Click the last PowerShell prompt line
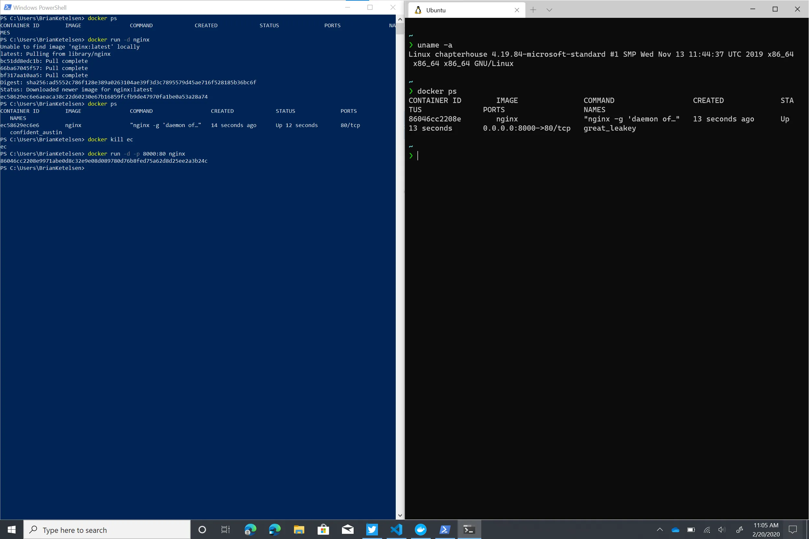The image size is (809, 539). 42,168
